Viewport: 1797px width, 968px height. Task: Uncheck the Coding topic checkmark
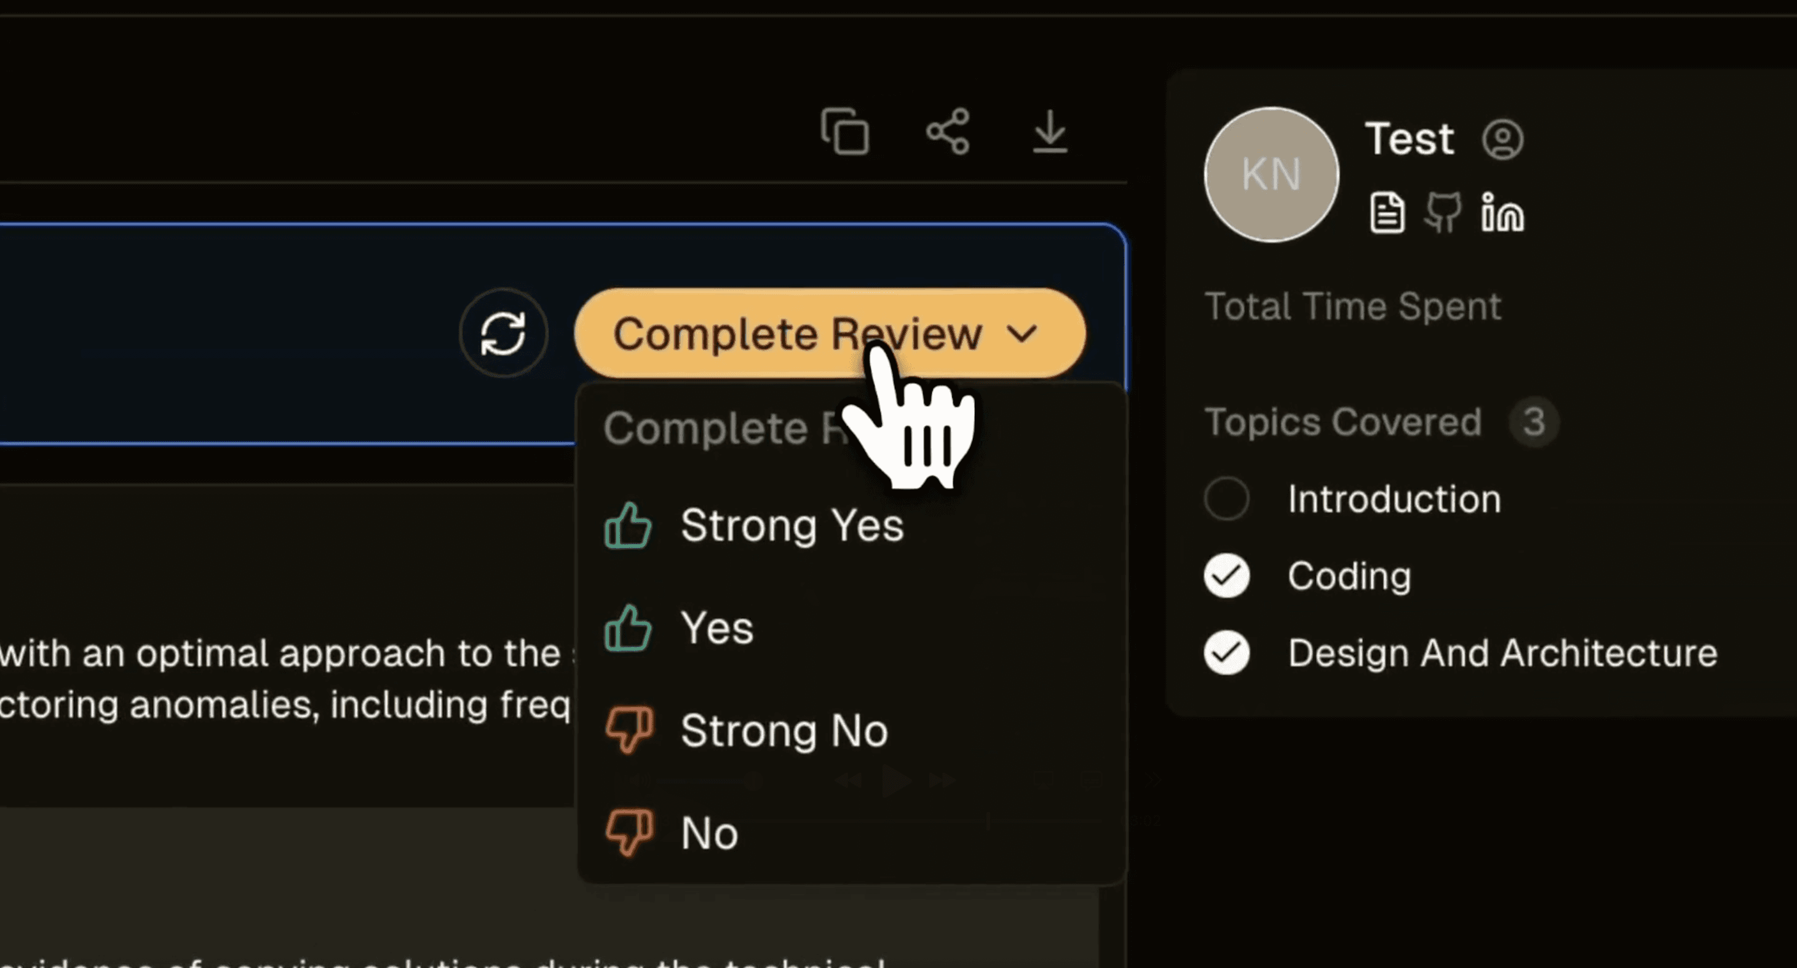tap(1227, 576)
